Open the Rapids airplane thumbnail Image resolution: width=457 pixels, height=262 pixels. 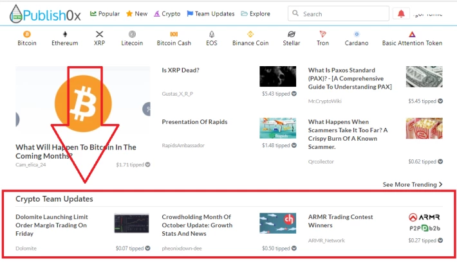click(x=278, y=128)
